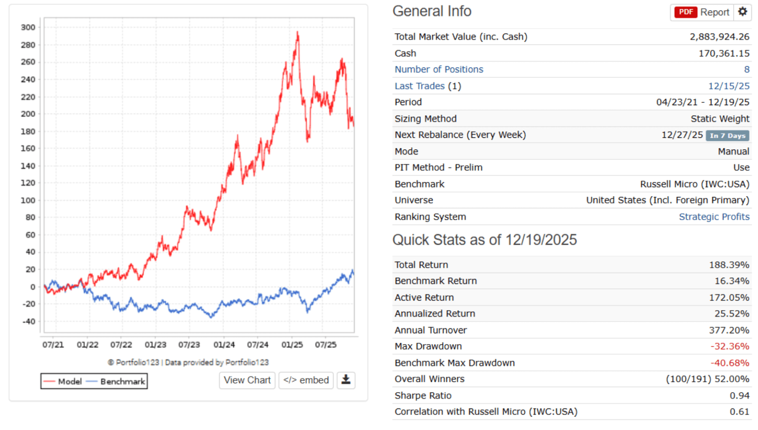The width and height of the screenshot is (758, 430).
Task: Click the embed code button
Action: coord(306,380)
